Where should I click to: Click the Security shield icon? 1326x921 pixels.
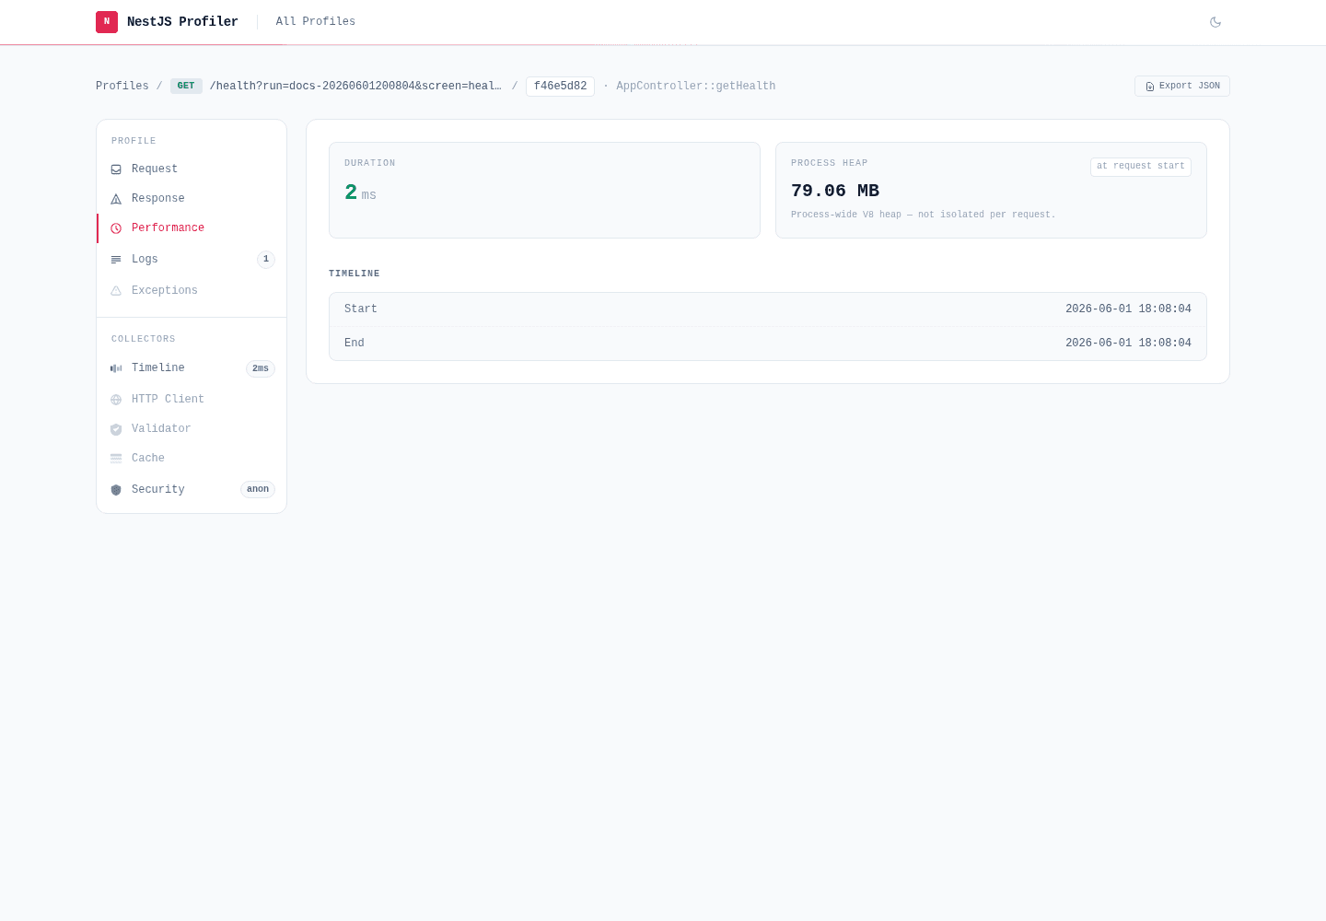coord(116,490)
